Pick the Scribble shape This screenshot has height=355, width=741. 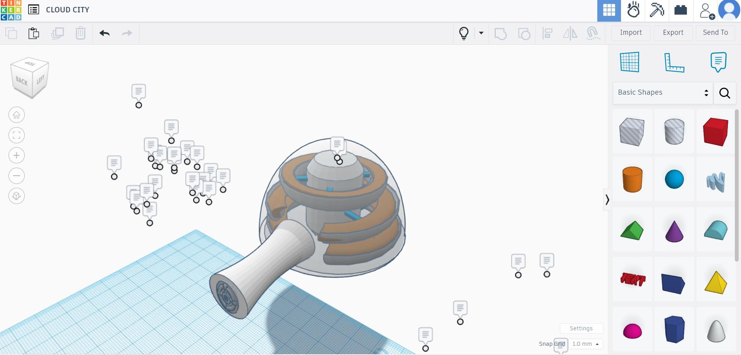pos(716,182)
